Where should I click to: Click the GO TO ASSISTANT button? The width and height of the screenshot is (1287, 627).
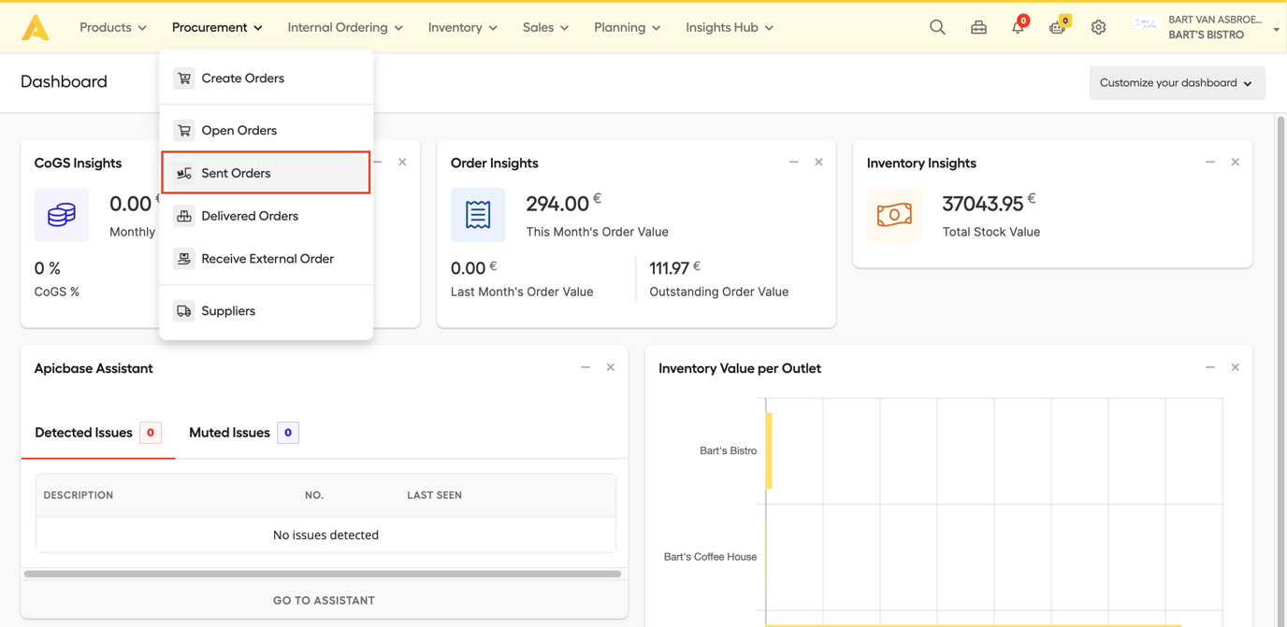coord(324,600)
